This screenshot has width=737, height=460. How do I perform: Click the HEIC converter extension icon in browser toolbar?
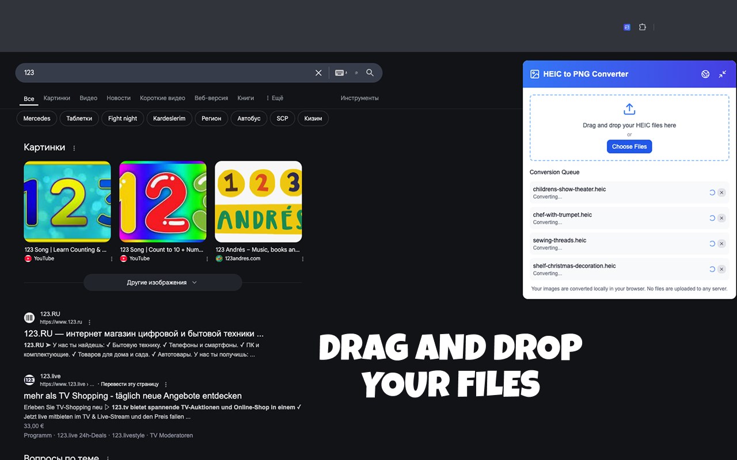click(627, 27)
